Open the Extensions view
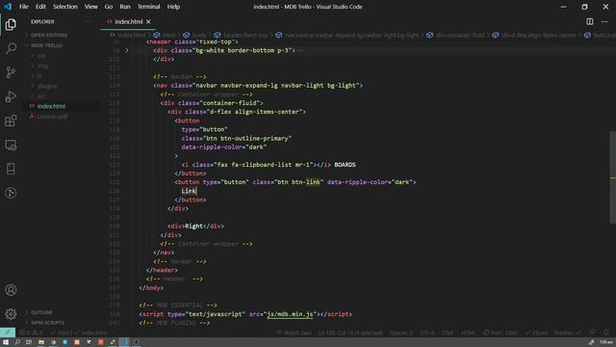616x347 pixels. coord(11,120)
